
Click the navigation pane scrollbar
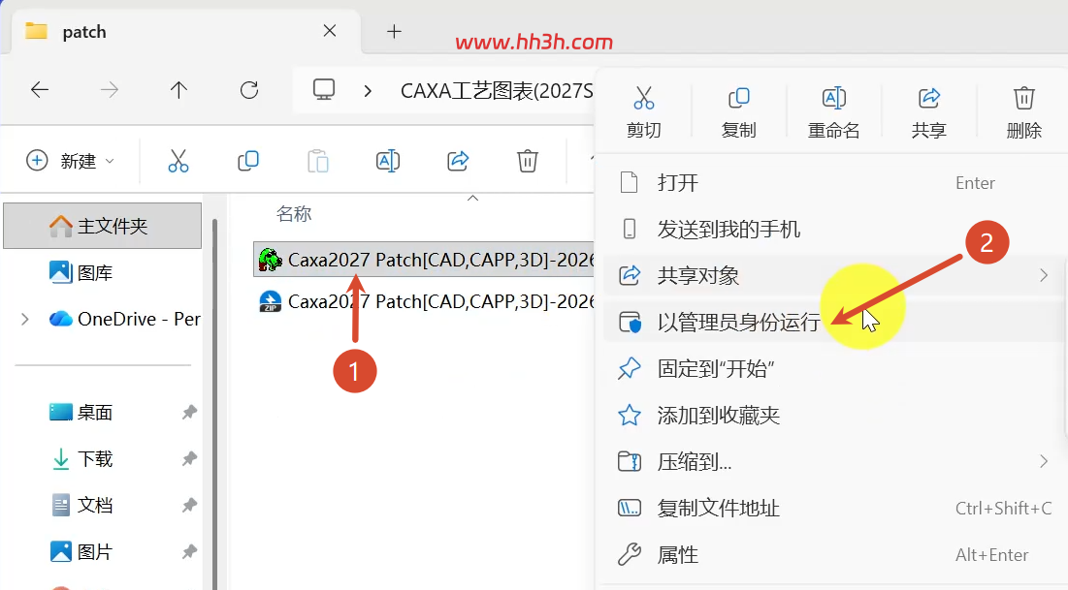(215, 404)
